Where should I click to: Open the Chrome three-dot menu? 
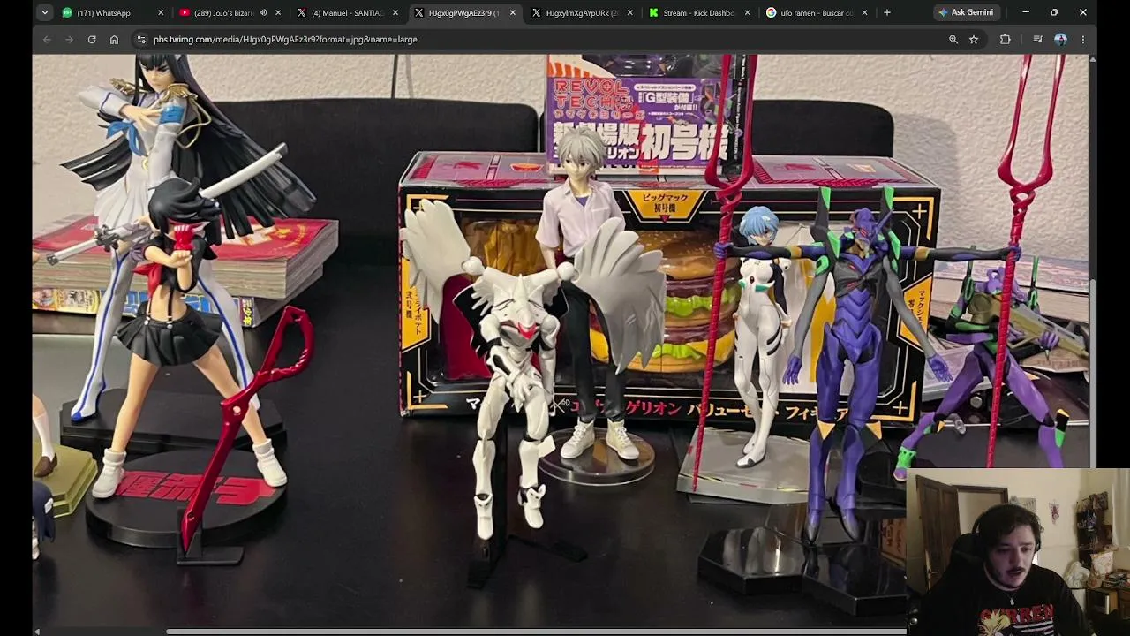point(1083,39)
